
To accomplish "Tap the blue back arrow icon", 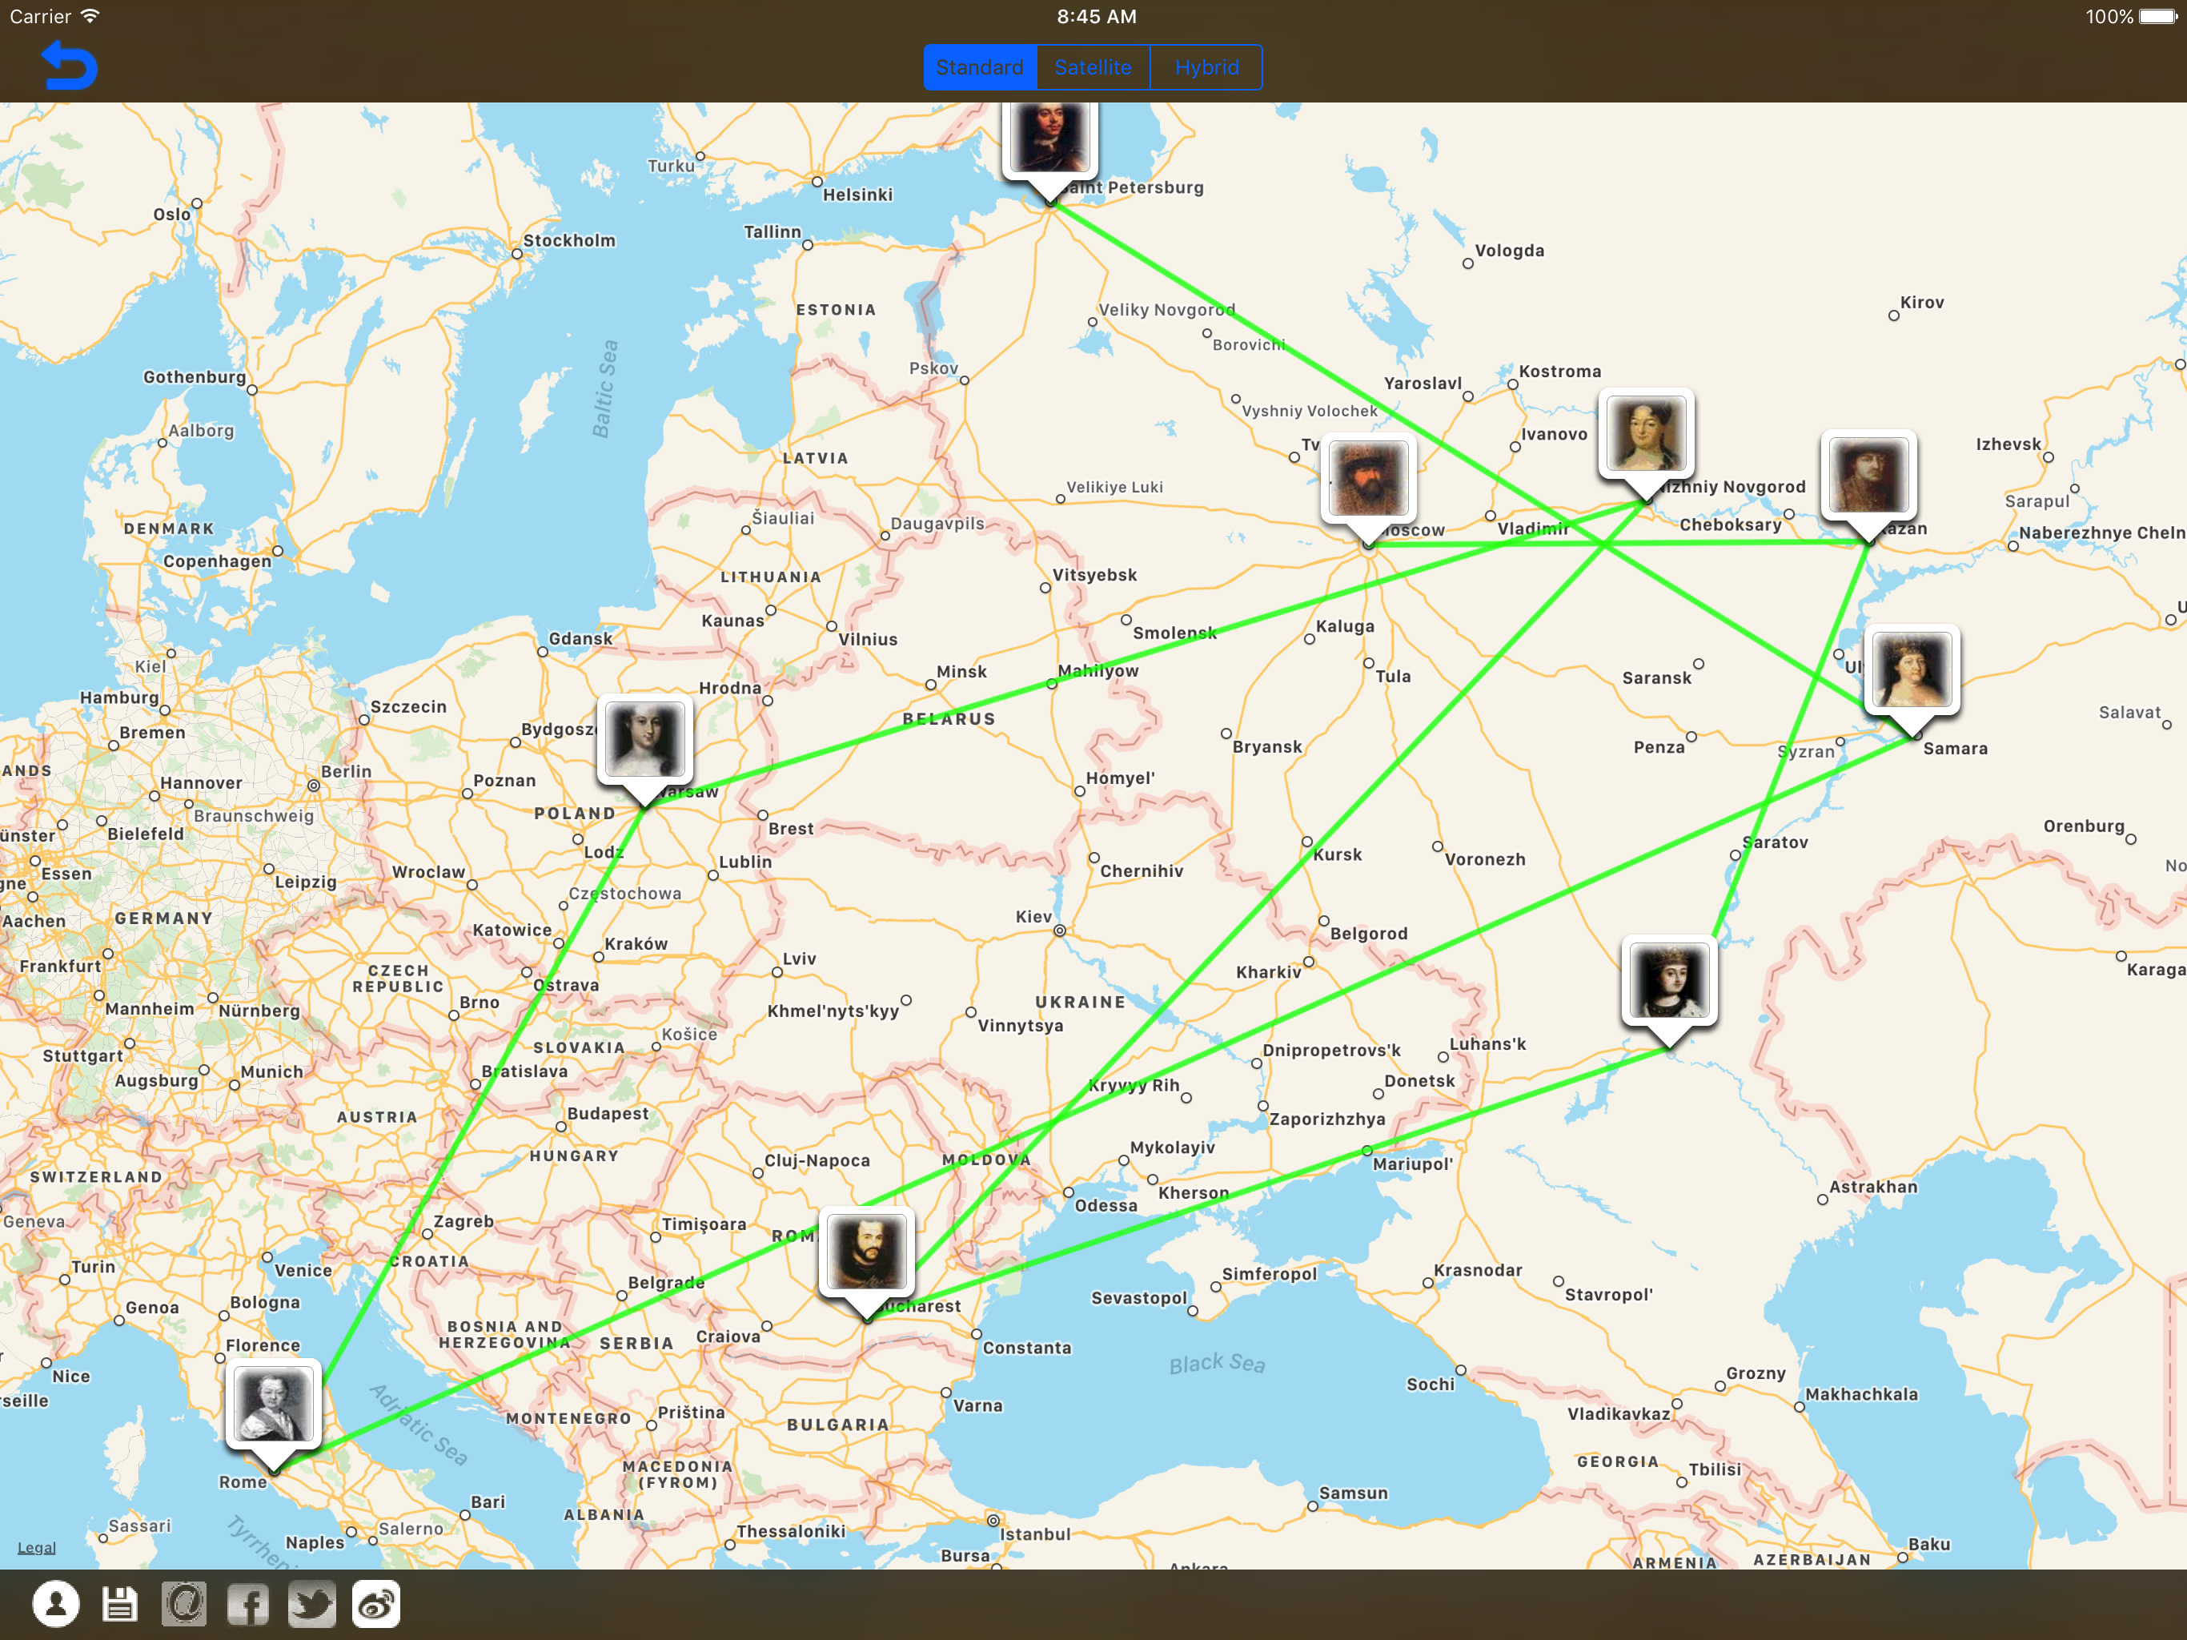I will 69,66.
